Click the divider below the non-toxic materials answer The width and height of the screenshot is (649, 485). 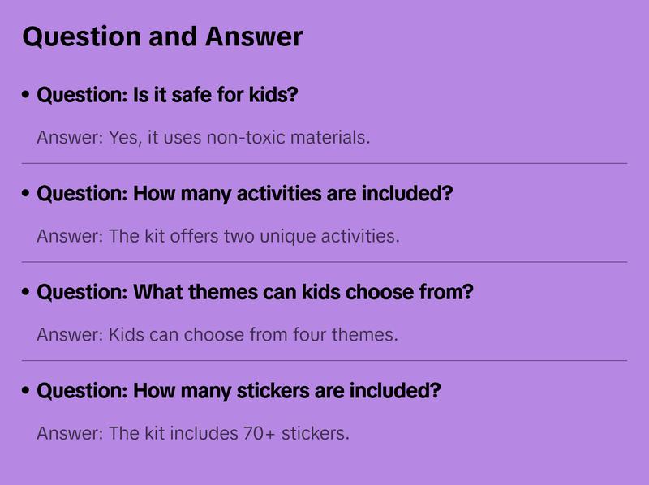tap(324, 163)
